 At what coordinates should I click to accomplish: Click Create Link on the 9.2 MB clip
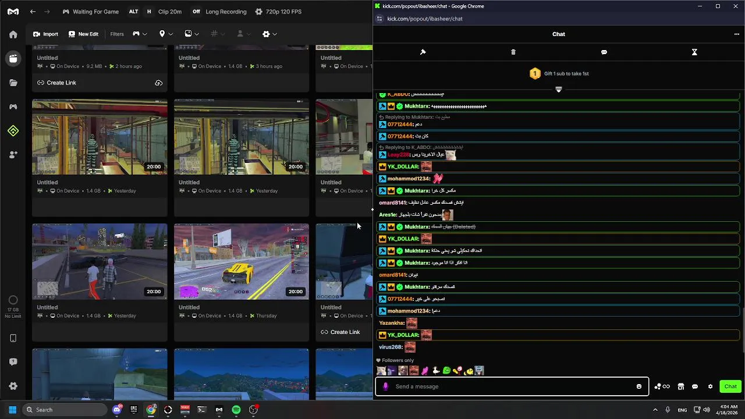click(x=57, y=83)
